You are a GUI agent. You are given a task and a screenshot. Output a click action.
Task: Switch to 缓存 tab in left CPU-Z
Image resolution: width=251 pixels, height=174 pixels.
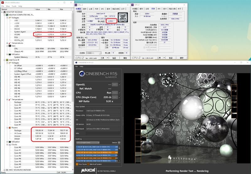[85, 9]
